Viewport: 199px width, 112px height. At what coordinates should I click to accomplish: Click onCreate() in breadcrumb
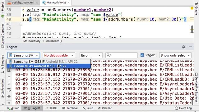pos(54,41)
